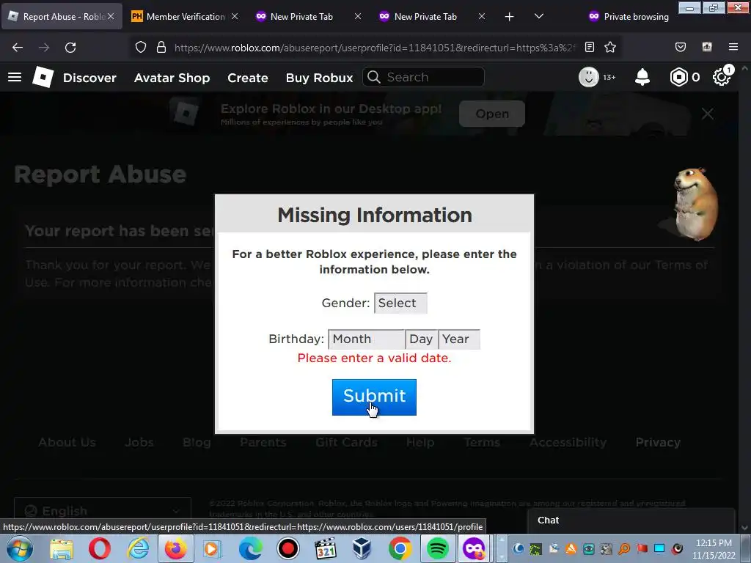Open the Roblox hamburger navigation menu
The image size is (751, 563).
[15, 77]
